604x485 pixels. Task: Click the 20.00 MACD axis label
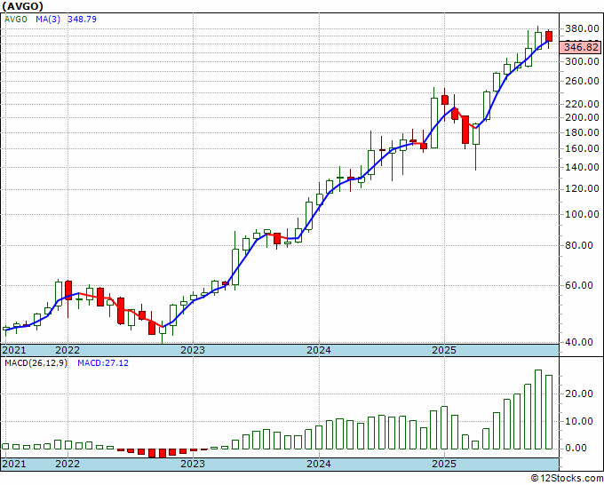click(580, 394)
